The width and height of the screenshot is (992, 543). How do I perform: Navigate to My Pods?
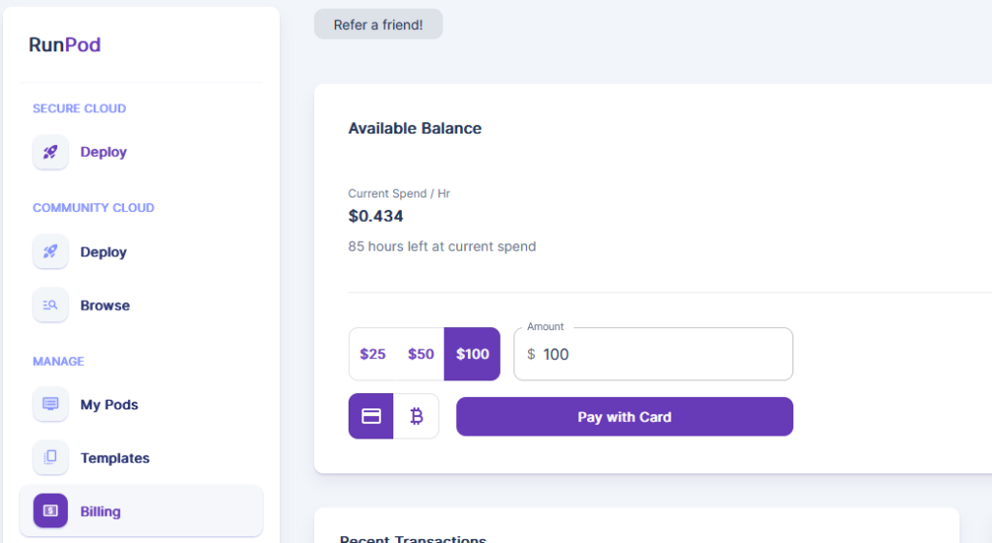click(x=109, y=405)
